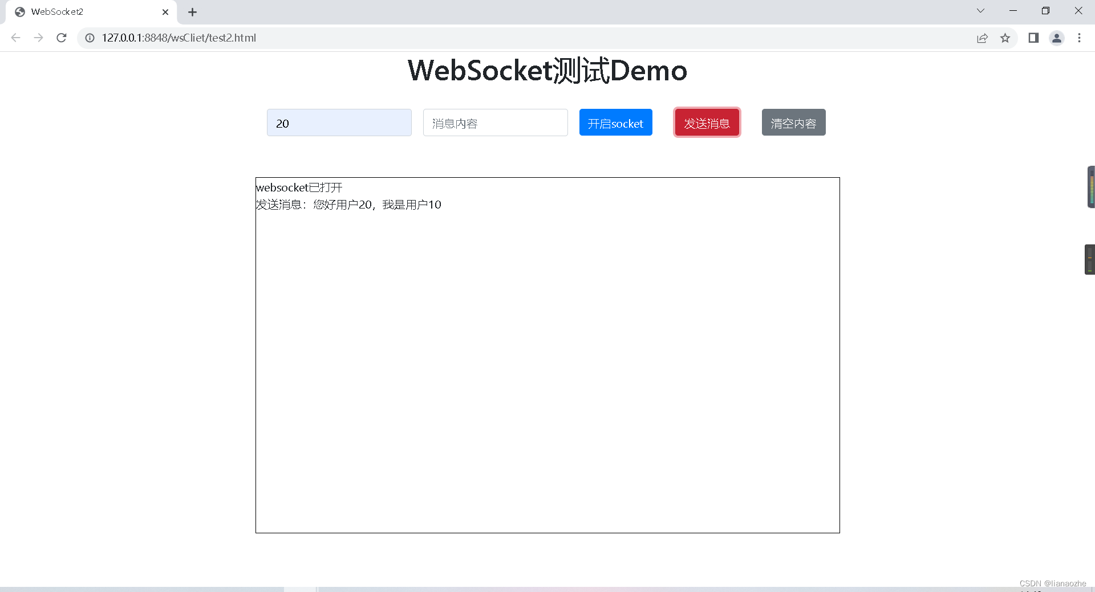
Task: Bookmark this page with the star icon
Action: [1005, 38]
